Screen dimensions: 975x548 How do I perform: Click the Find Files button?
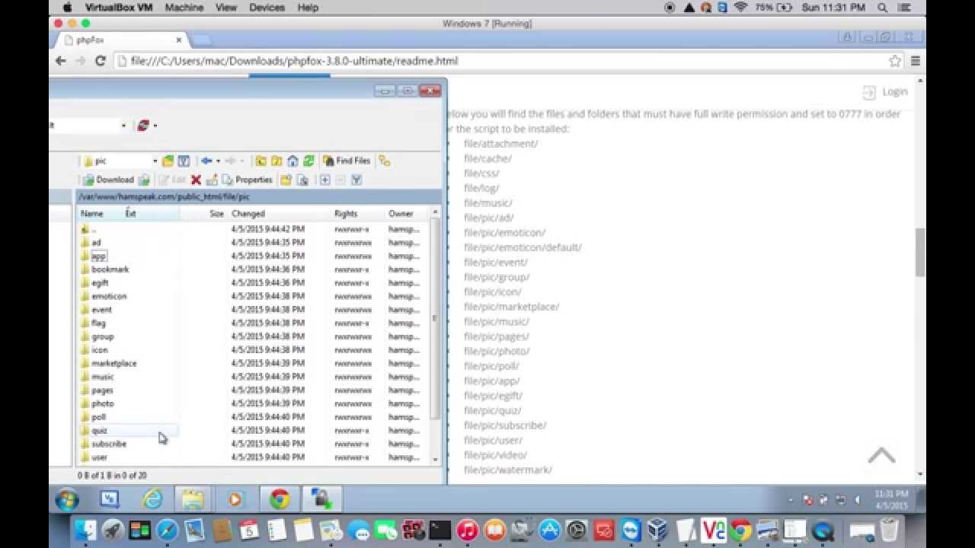click(347, 161)
